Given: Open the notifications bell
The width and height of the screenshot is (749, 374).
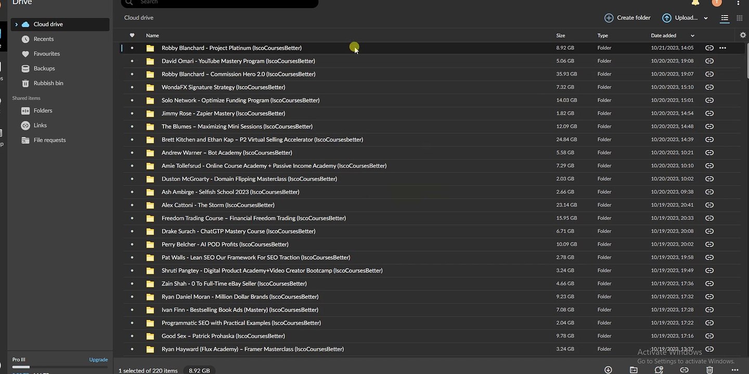Looking at the screenshot, I should tap(695, 2).
